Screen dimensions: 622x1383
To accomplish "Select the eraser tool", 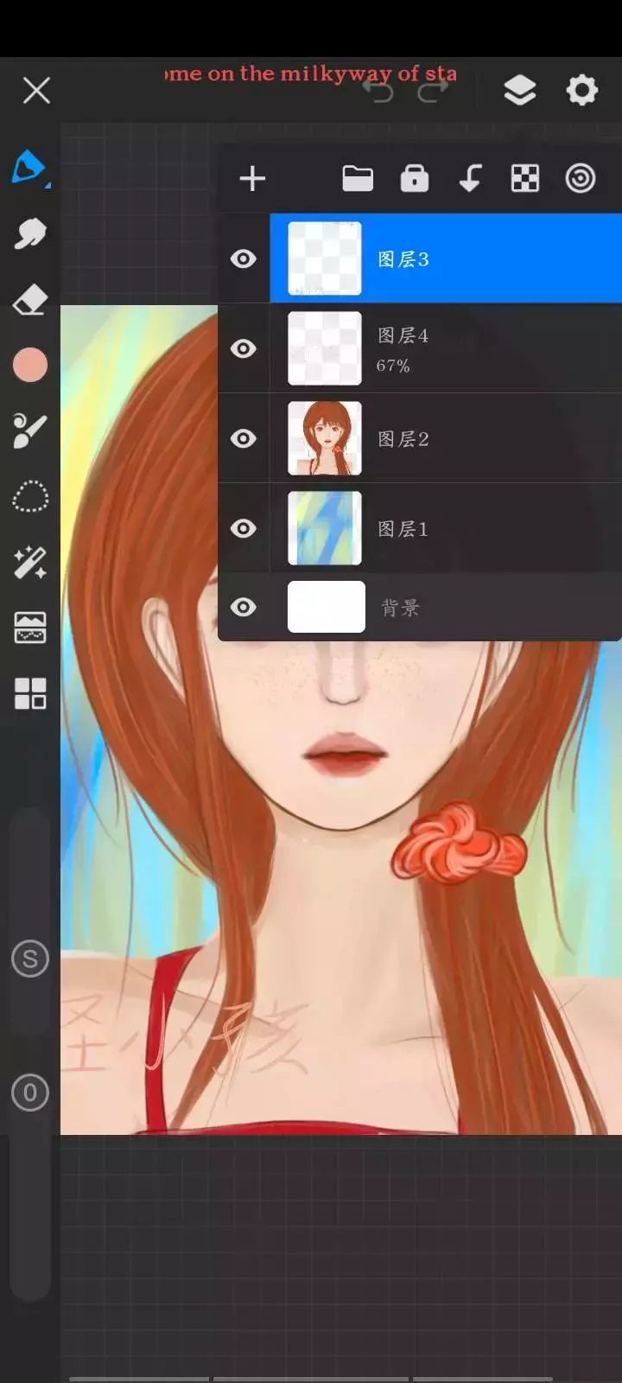I will [29, 300].
